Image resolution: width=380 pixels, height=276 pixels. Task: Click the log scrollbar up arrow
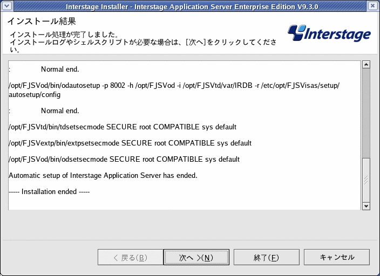366,65
